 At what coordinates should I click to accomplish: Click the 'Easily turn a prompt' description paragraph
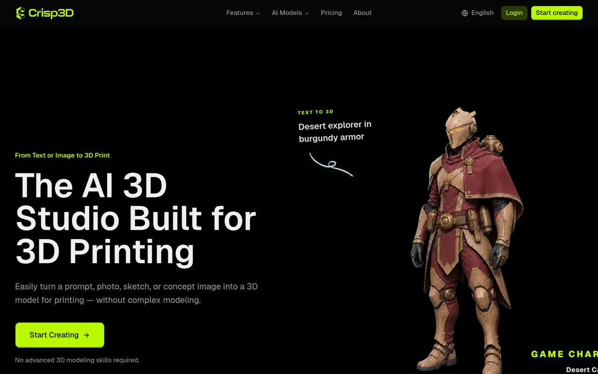[136, 293]
